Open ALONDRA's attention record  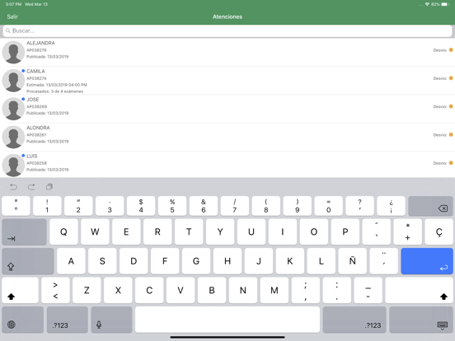click(227, 137)
